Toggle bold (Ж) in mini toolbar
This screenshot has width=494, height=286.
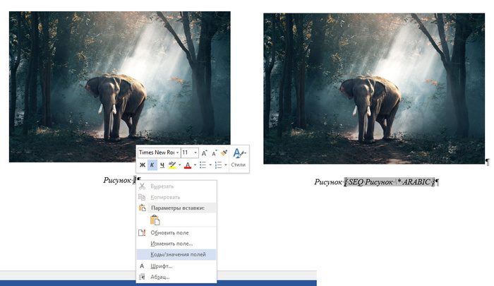(143, 165)
